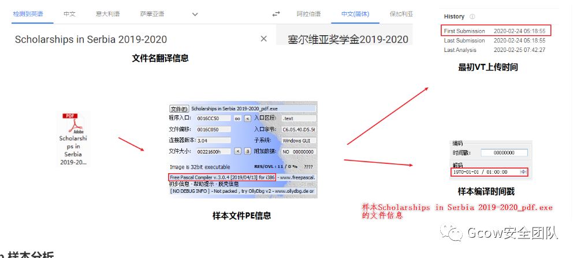Click the overlay value NO 00000000
This screenshot has width=577, height=258.
pos(299,151)
